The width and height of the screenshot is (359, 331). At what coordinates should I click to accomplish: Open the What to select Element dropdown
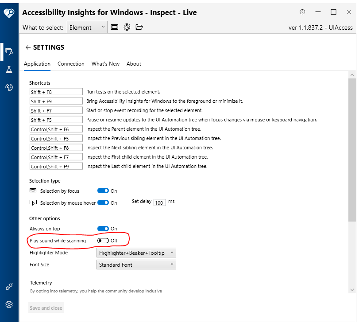(87, 27)
